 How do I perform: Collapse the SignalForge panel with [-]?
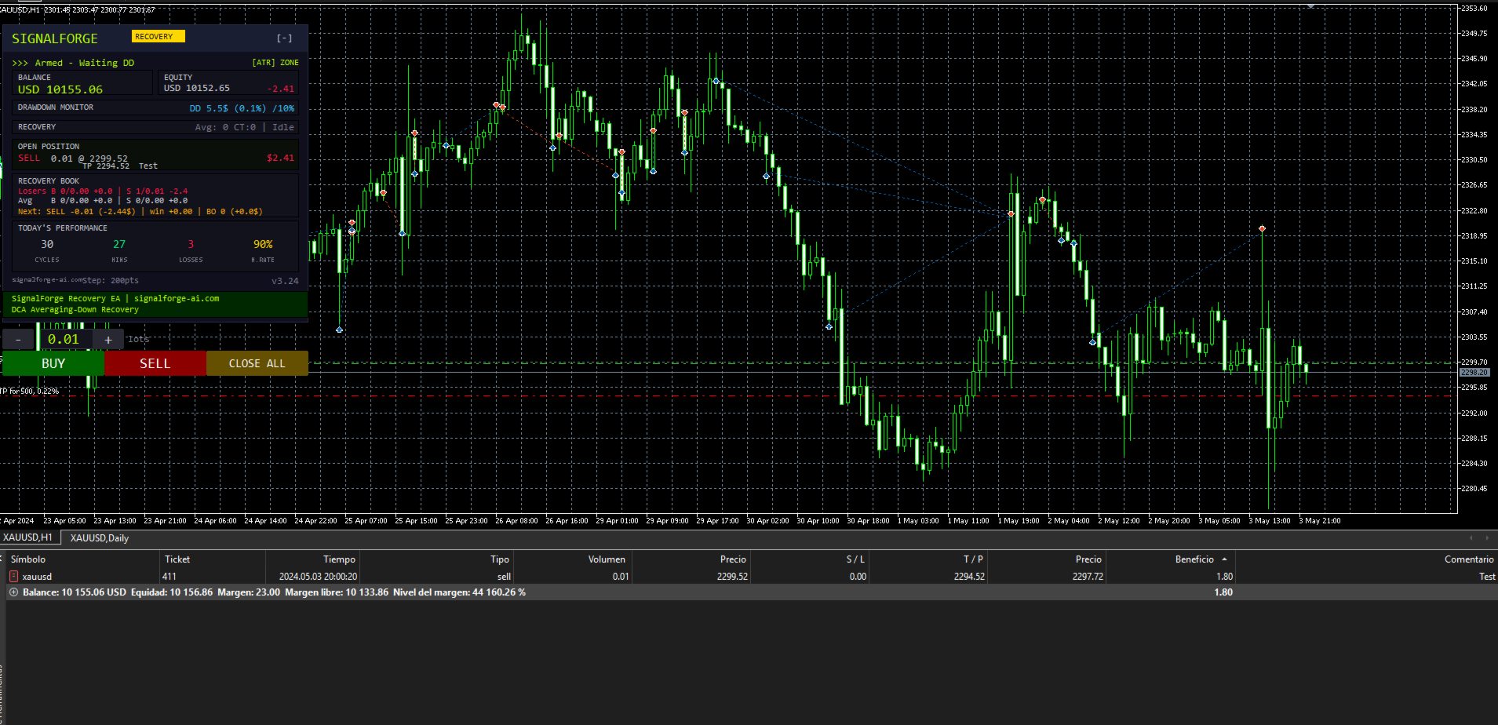pos(284,38)
